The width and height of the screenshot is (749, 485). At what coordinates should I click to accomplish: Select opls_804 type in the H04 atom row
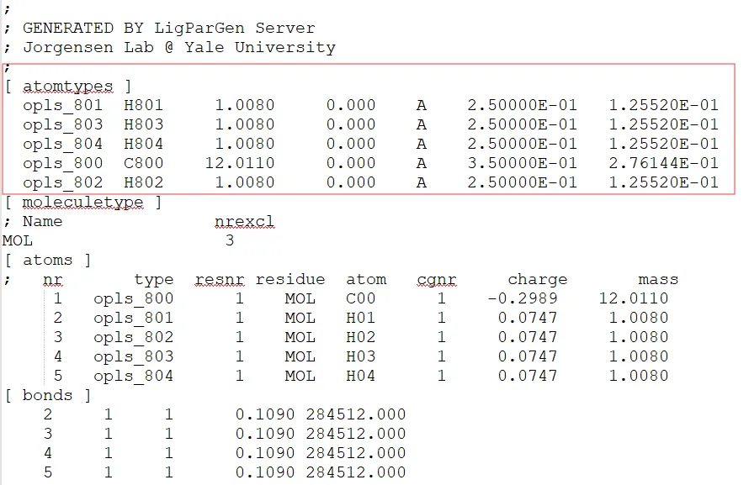tap(133, 377)
